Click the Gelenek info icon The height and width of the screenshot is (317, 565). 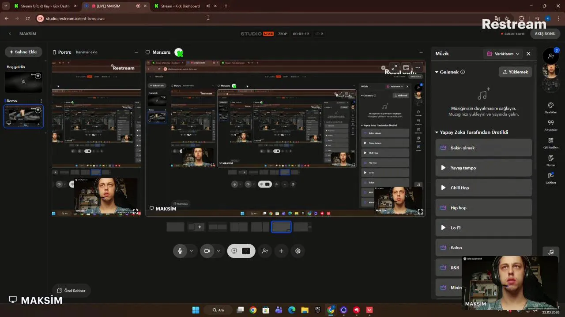coord(463,72)
